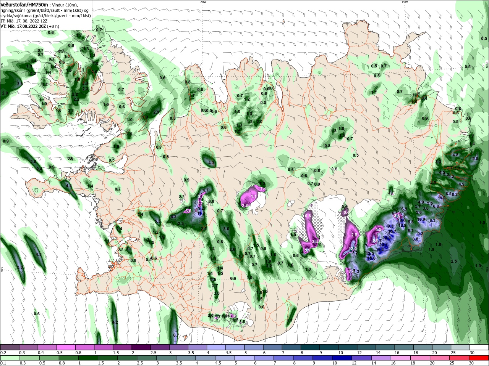Click the magenta 0.5 swatch in top legend row
Viewport: 489px width, 366px height.
point(66,347)
